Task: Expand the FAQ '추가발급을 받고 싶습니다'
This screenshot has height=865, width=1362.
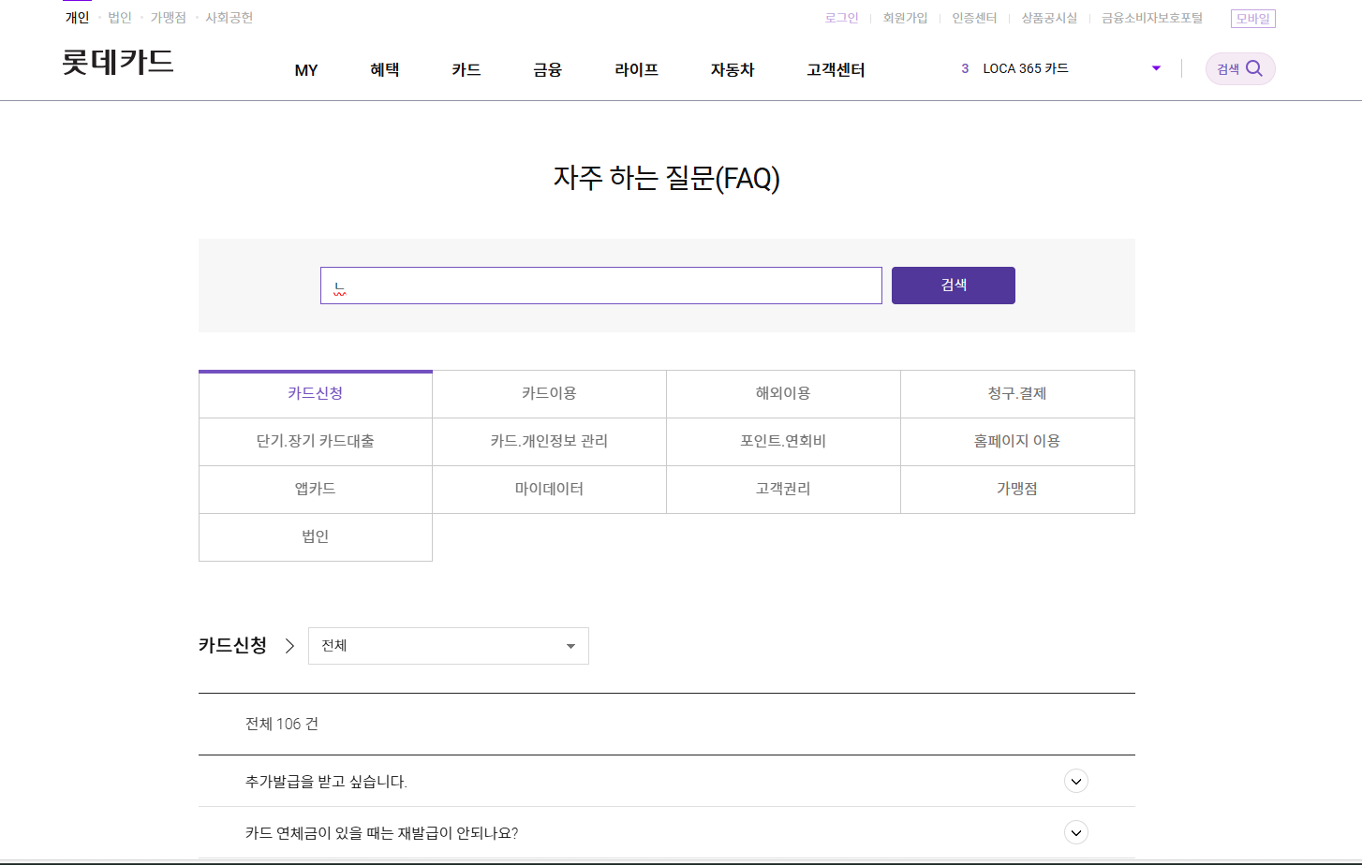Action: point(1075,780)
